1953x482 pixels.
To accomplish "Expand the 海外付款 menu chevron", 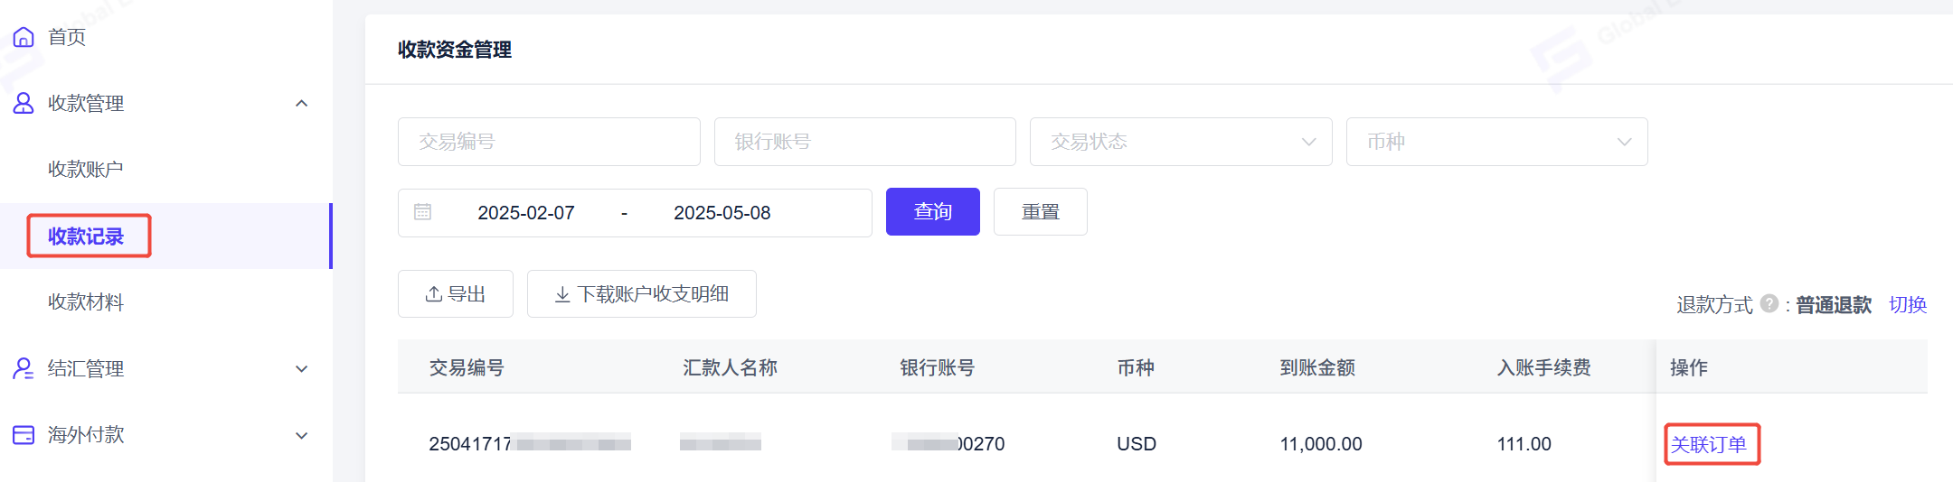I will pyautogui.click(x=302, y=435).
